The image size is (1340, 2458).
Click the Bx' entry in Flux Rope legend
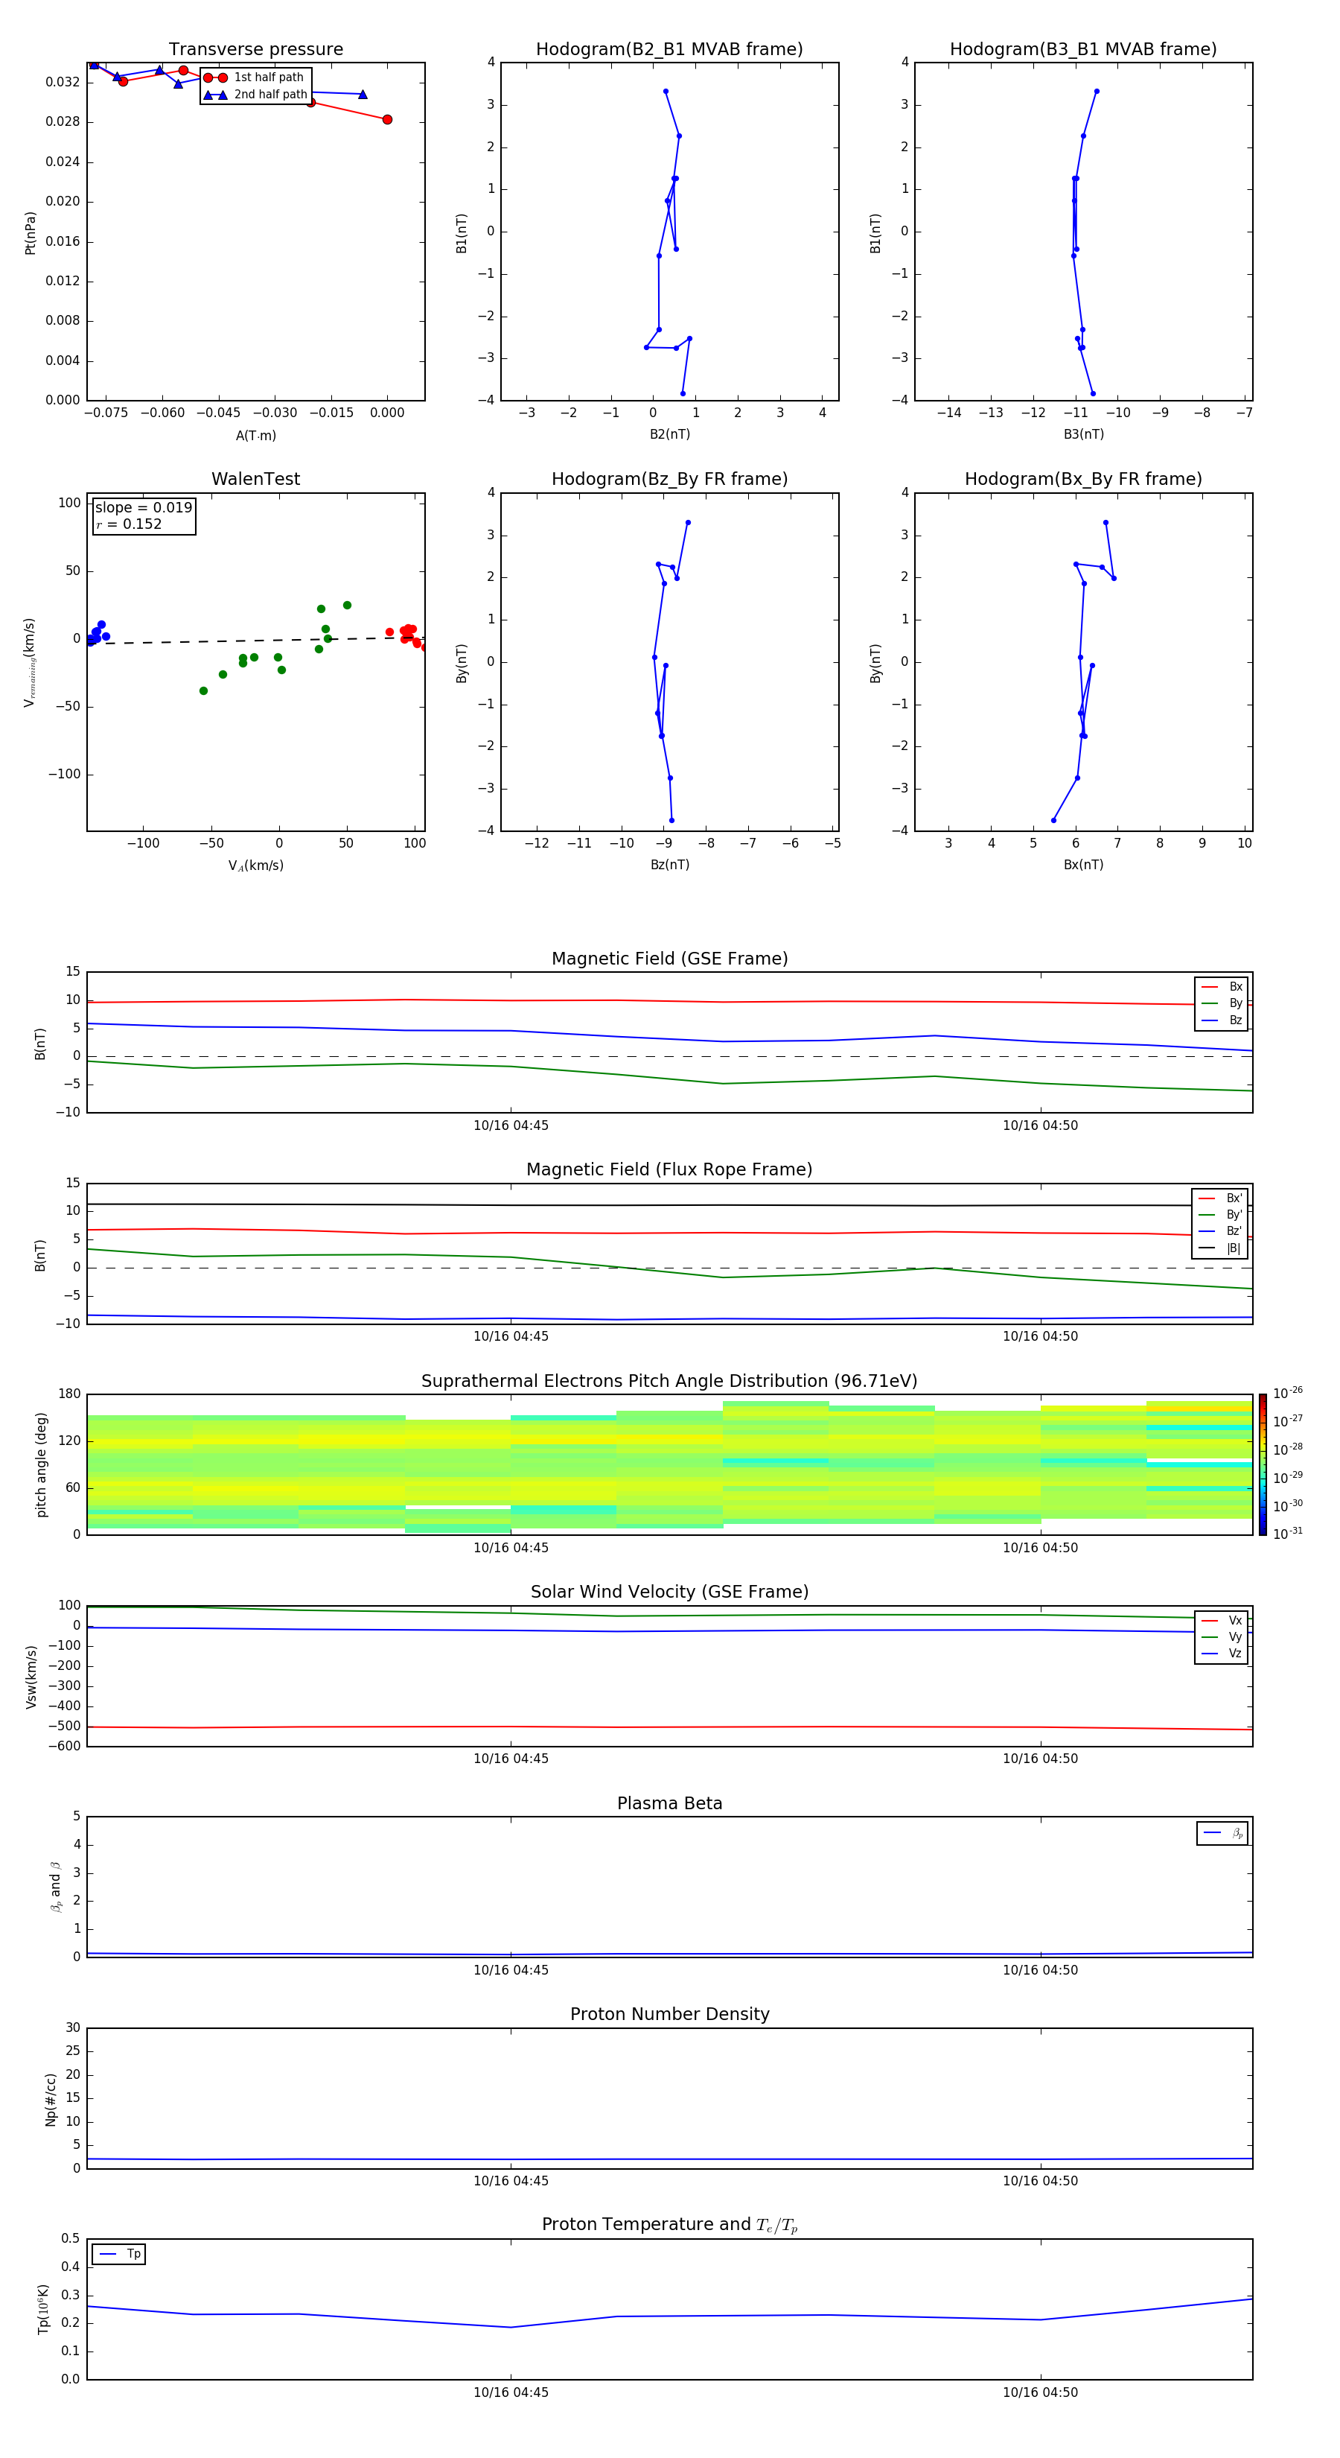tap(1221, 1198)
